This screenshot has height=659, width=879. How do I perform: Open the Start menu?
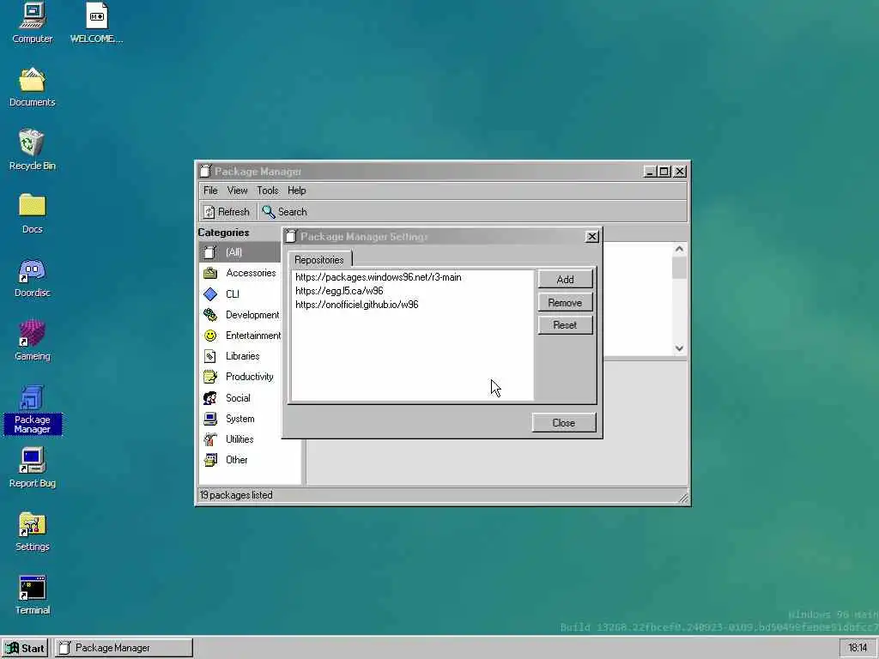point(25,648)
